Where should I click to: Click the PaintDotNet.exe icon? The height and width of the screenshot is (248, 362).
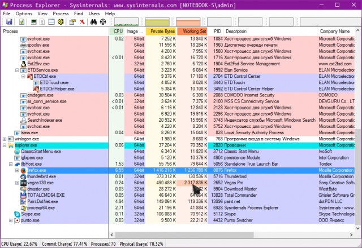23,202
